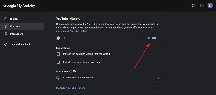Open the help question mark icon in header

[x=194, y=6]
